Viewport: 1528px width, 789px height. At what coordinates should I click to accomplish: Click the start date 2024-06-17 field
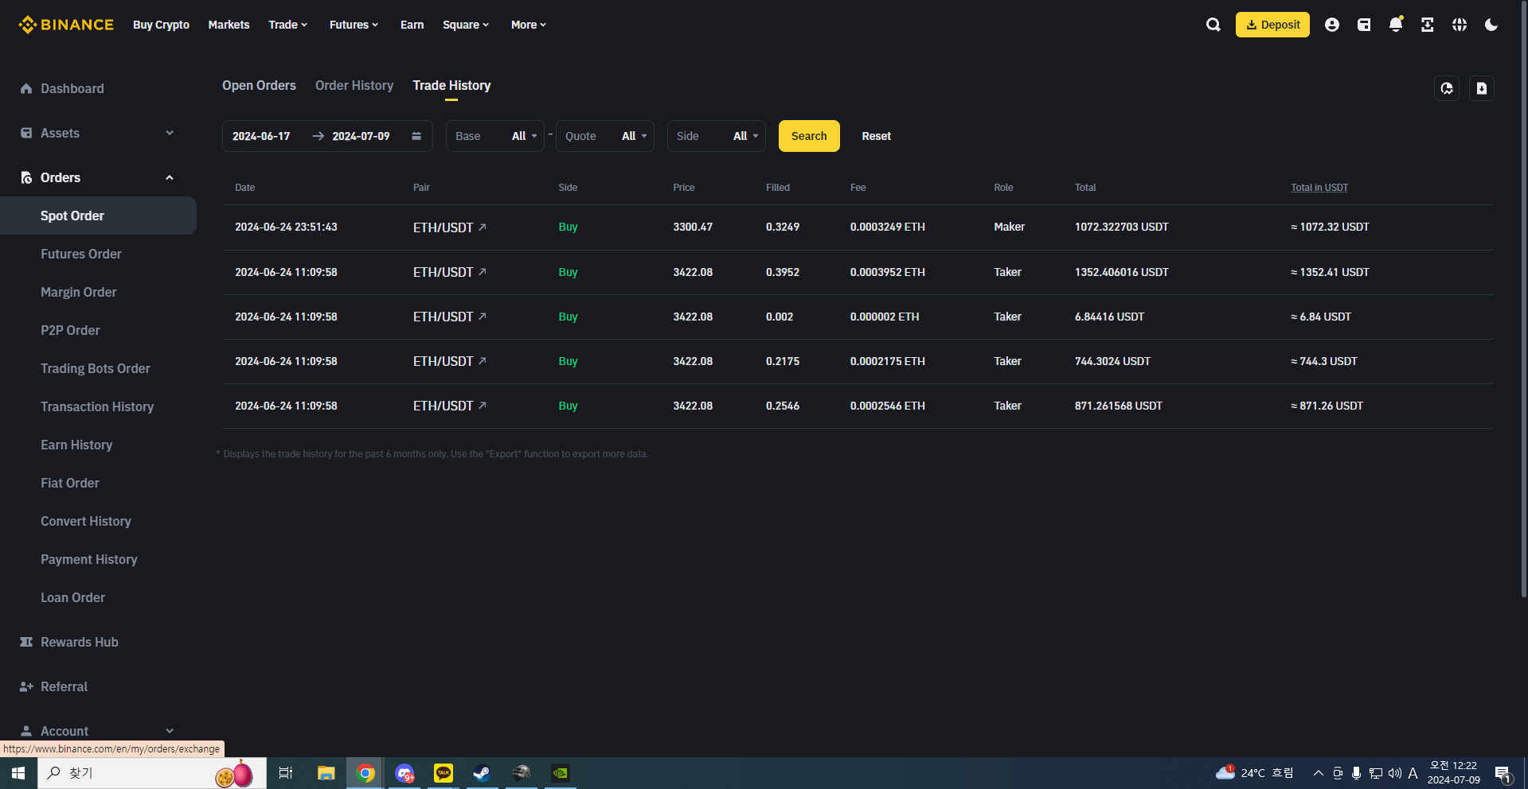click(261, 136)
